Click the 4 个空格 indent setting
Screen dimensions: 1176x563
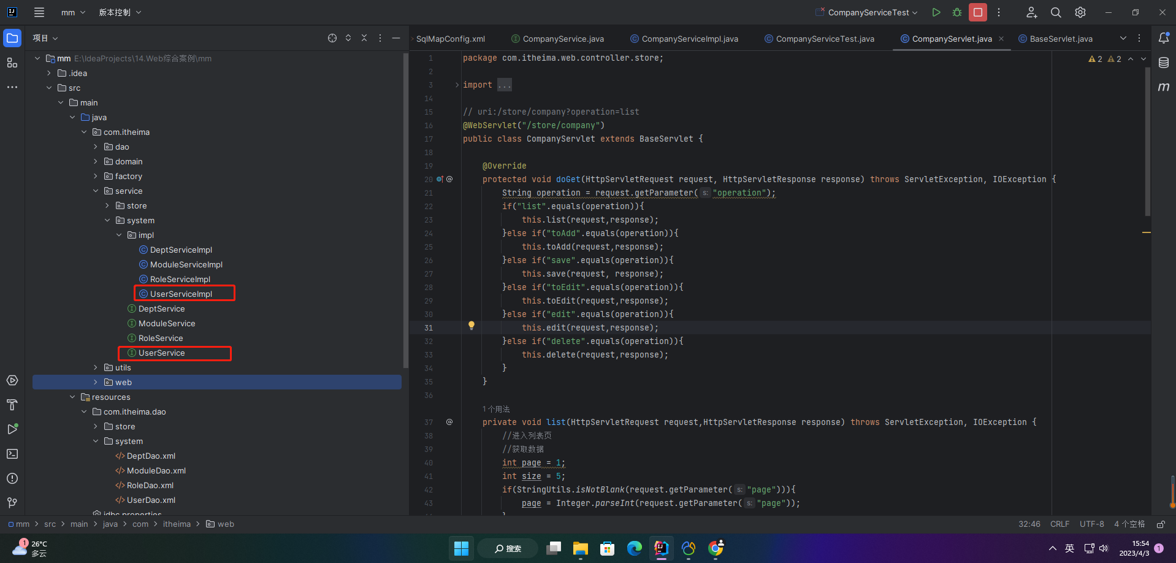pyautogui.click(x=1129, y=524)
